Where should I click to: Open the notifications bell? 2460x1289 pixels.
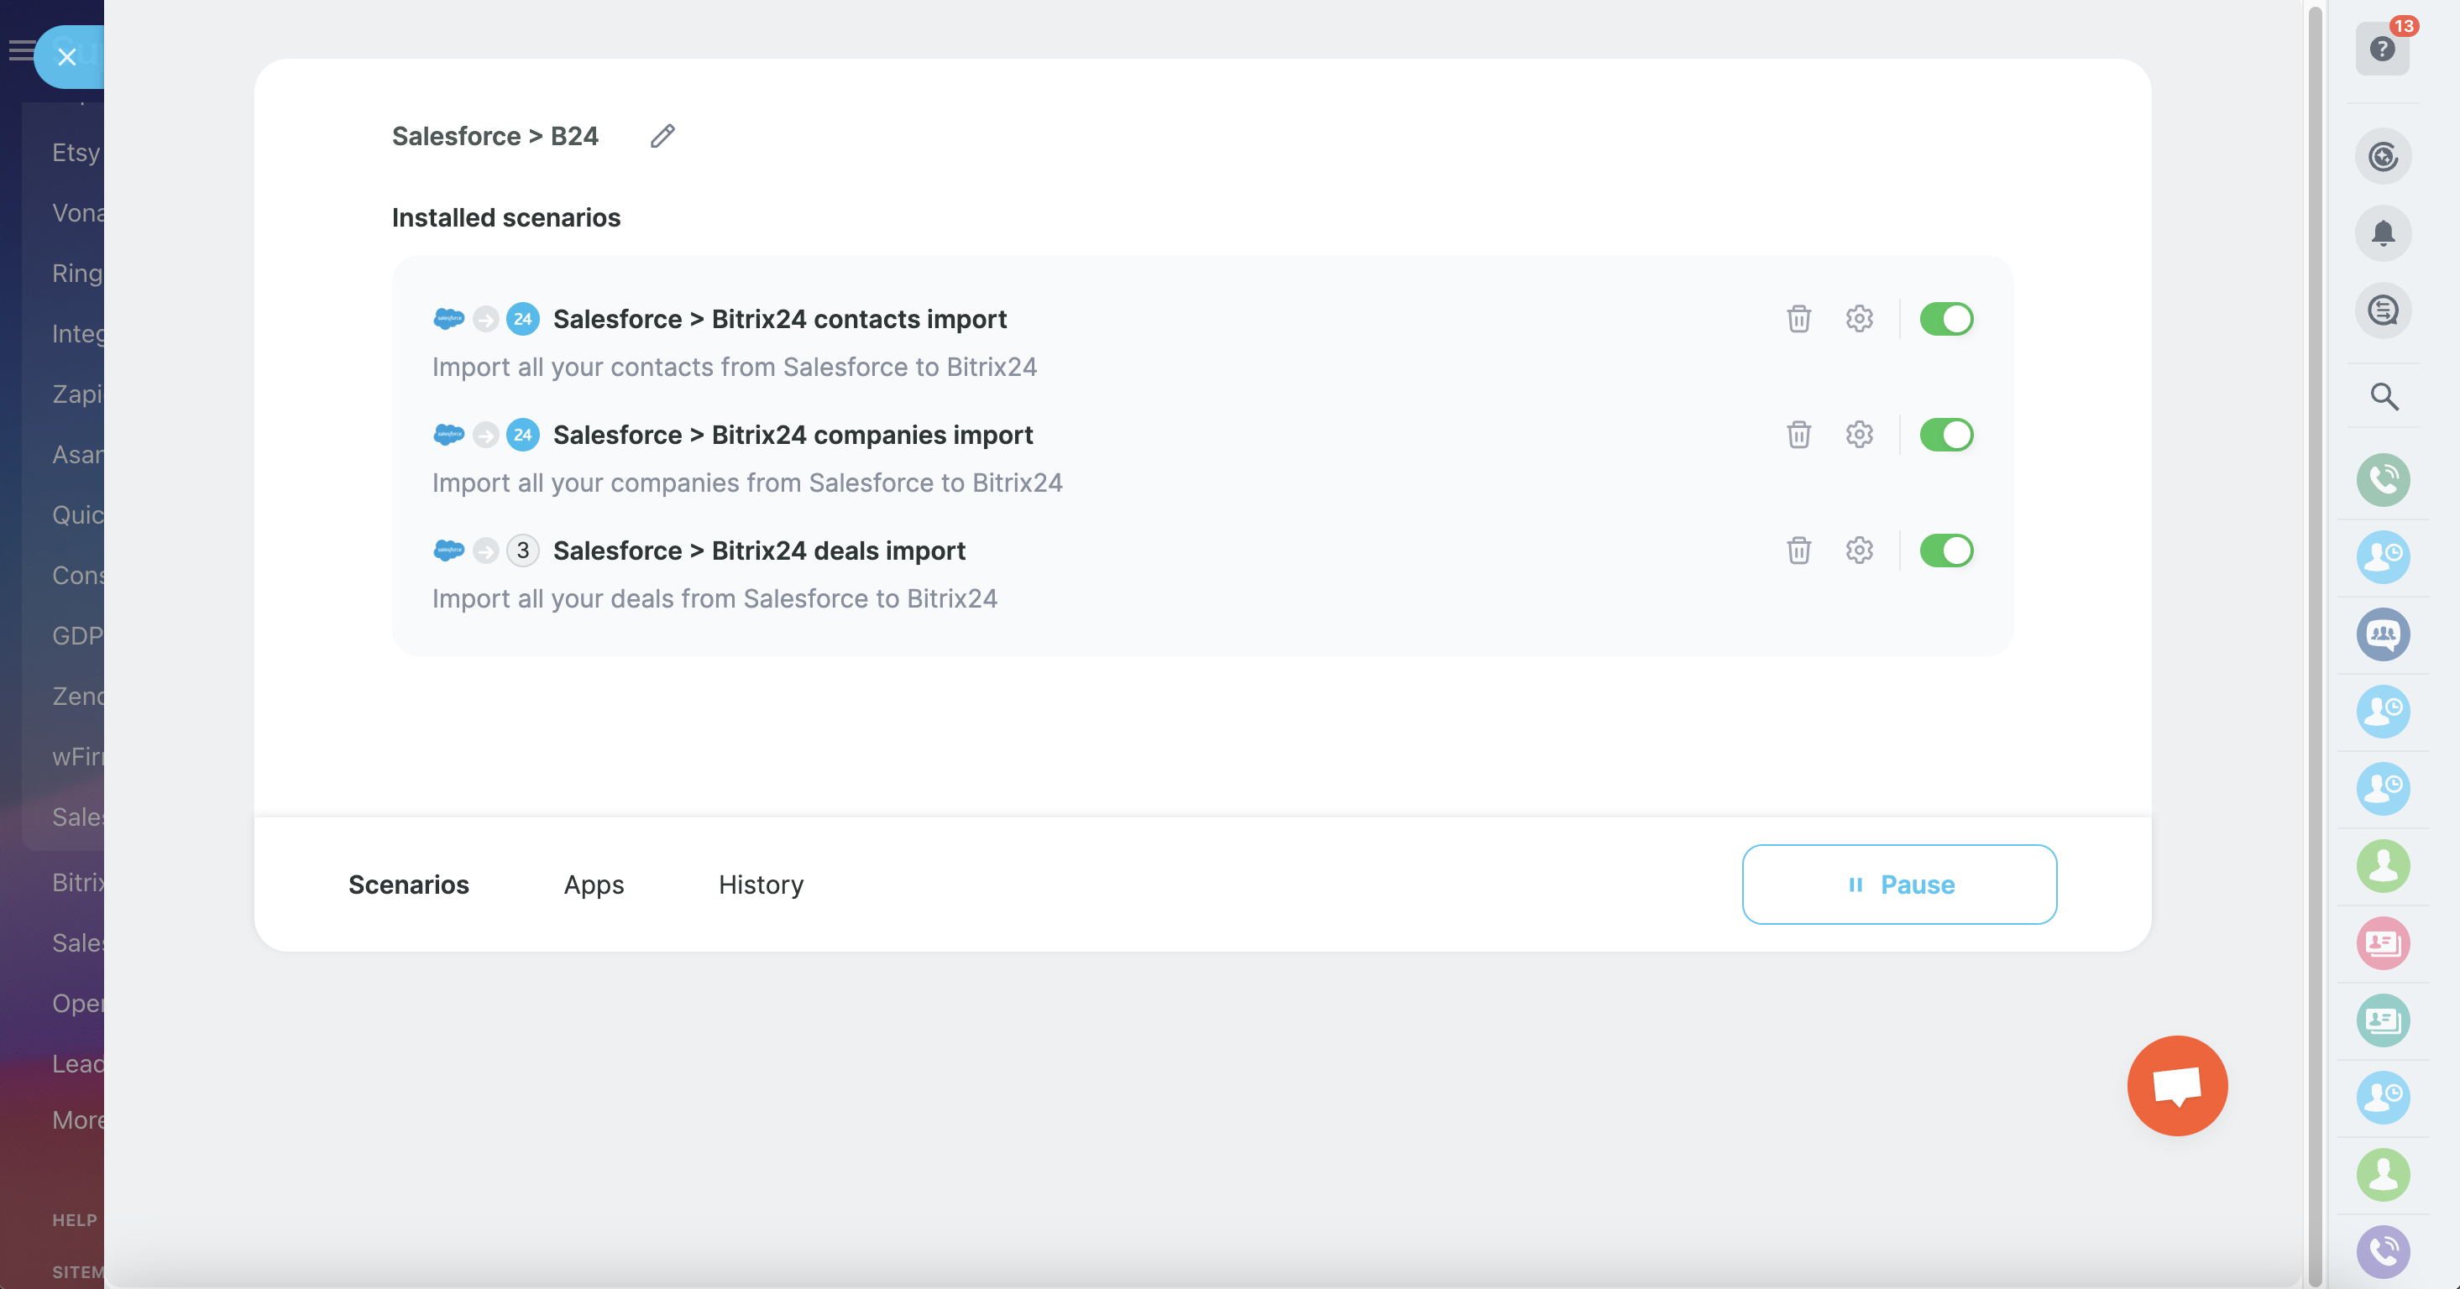[x=2383, y=233]
